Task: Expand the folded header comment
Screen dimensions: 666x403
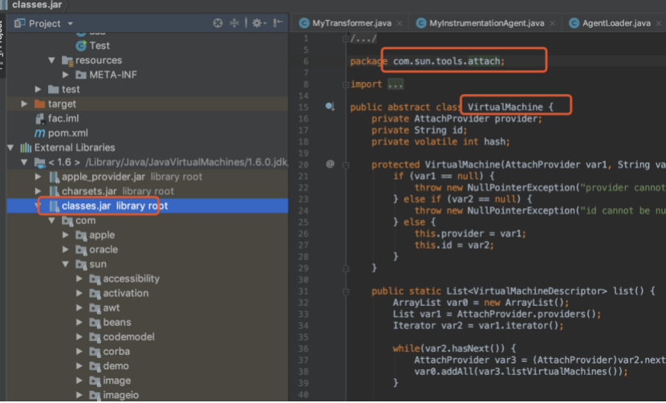Action: click(346, 39)
